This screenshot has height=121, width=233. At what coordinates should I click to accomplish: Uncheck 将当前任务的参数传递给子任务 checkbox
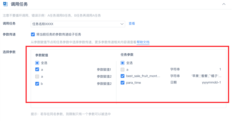tap(33, 34)
